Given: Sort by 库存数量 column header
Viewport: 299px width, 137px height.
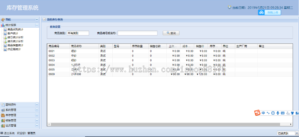Looking at the screenshot, I should [x=140, y=46].
